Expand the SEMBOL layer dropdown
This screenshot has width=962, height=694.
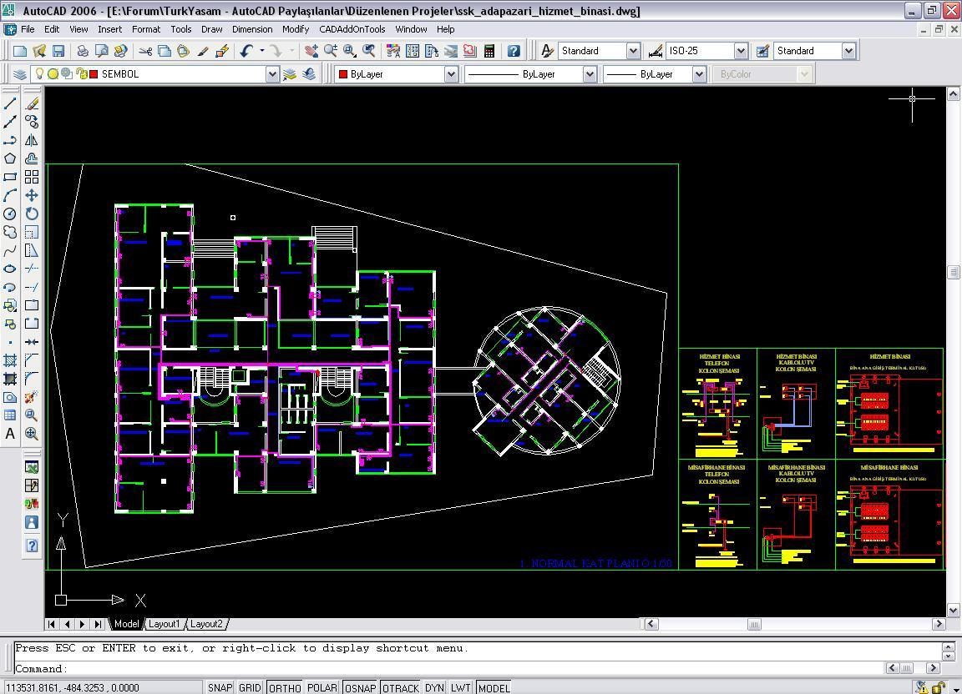point(271,74)
